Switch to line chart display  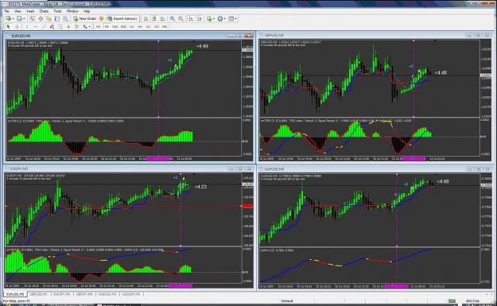pos(162,19)
